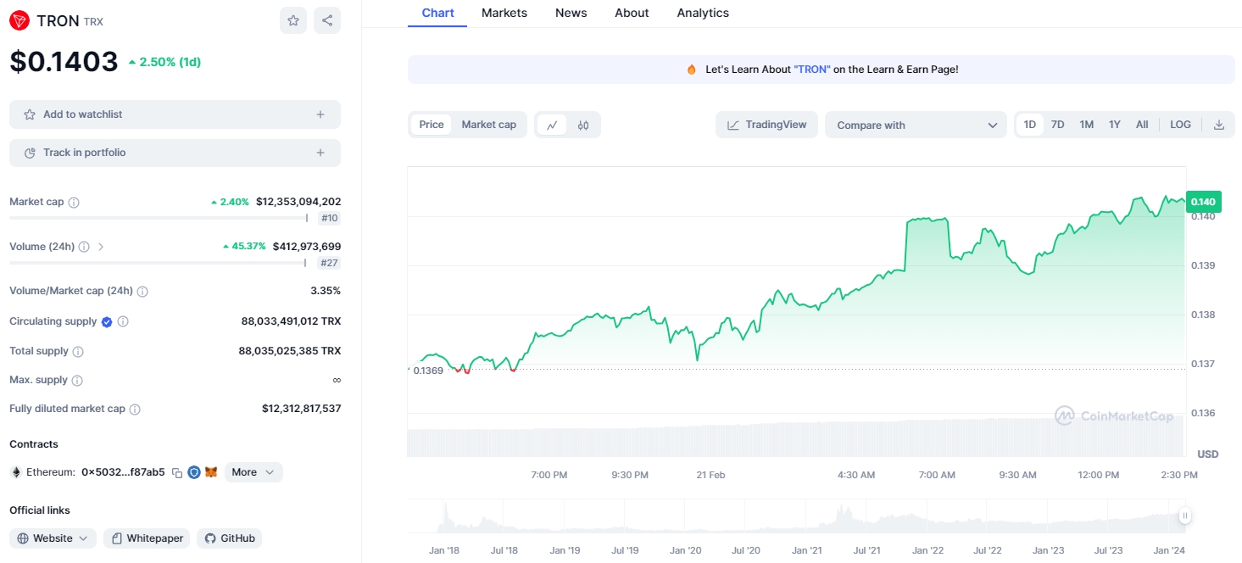Click the flame icon in Learn banner

[692, 70]
